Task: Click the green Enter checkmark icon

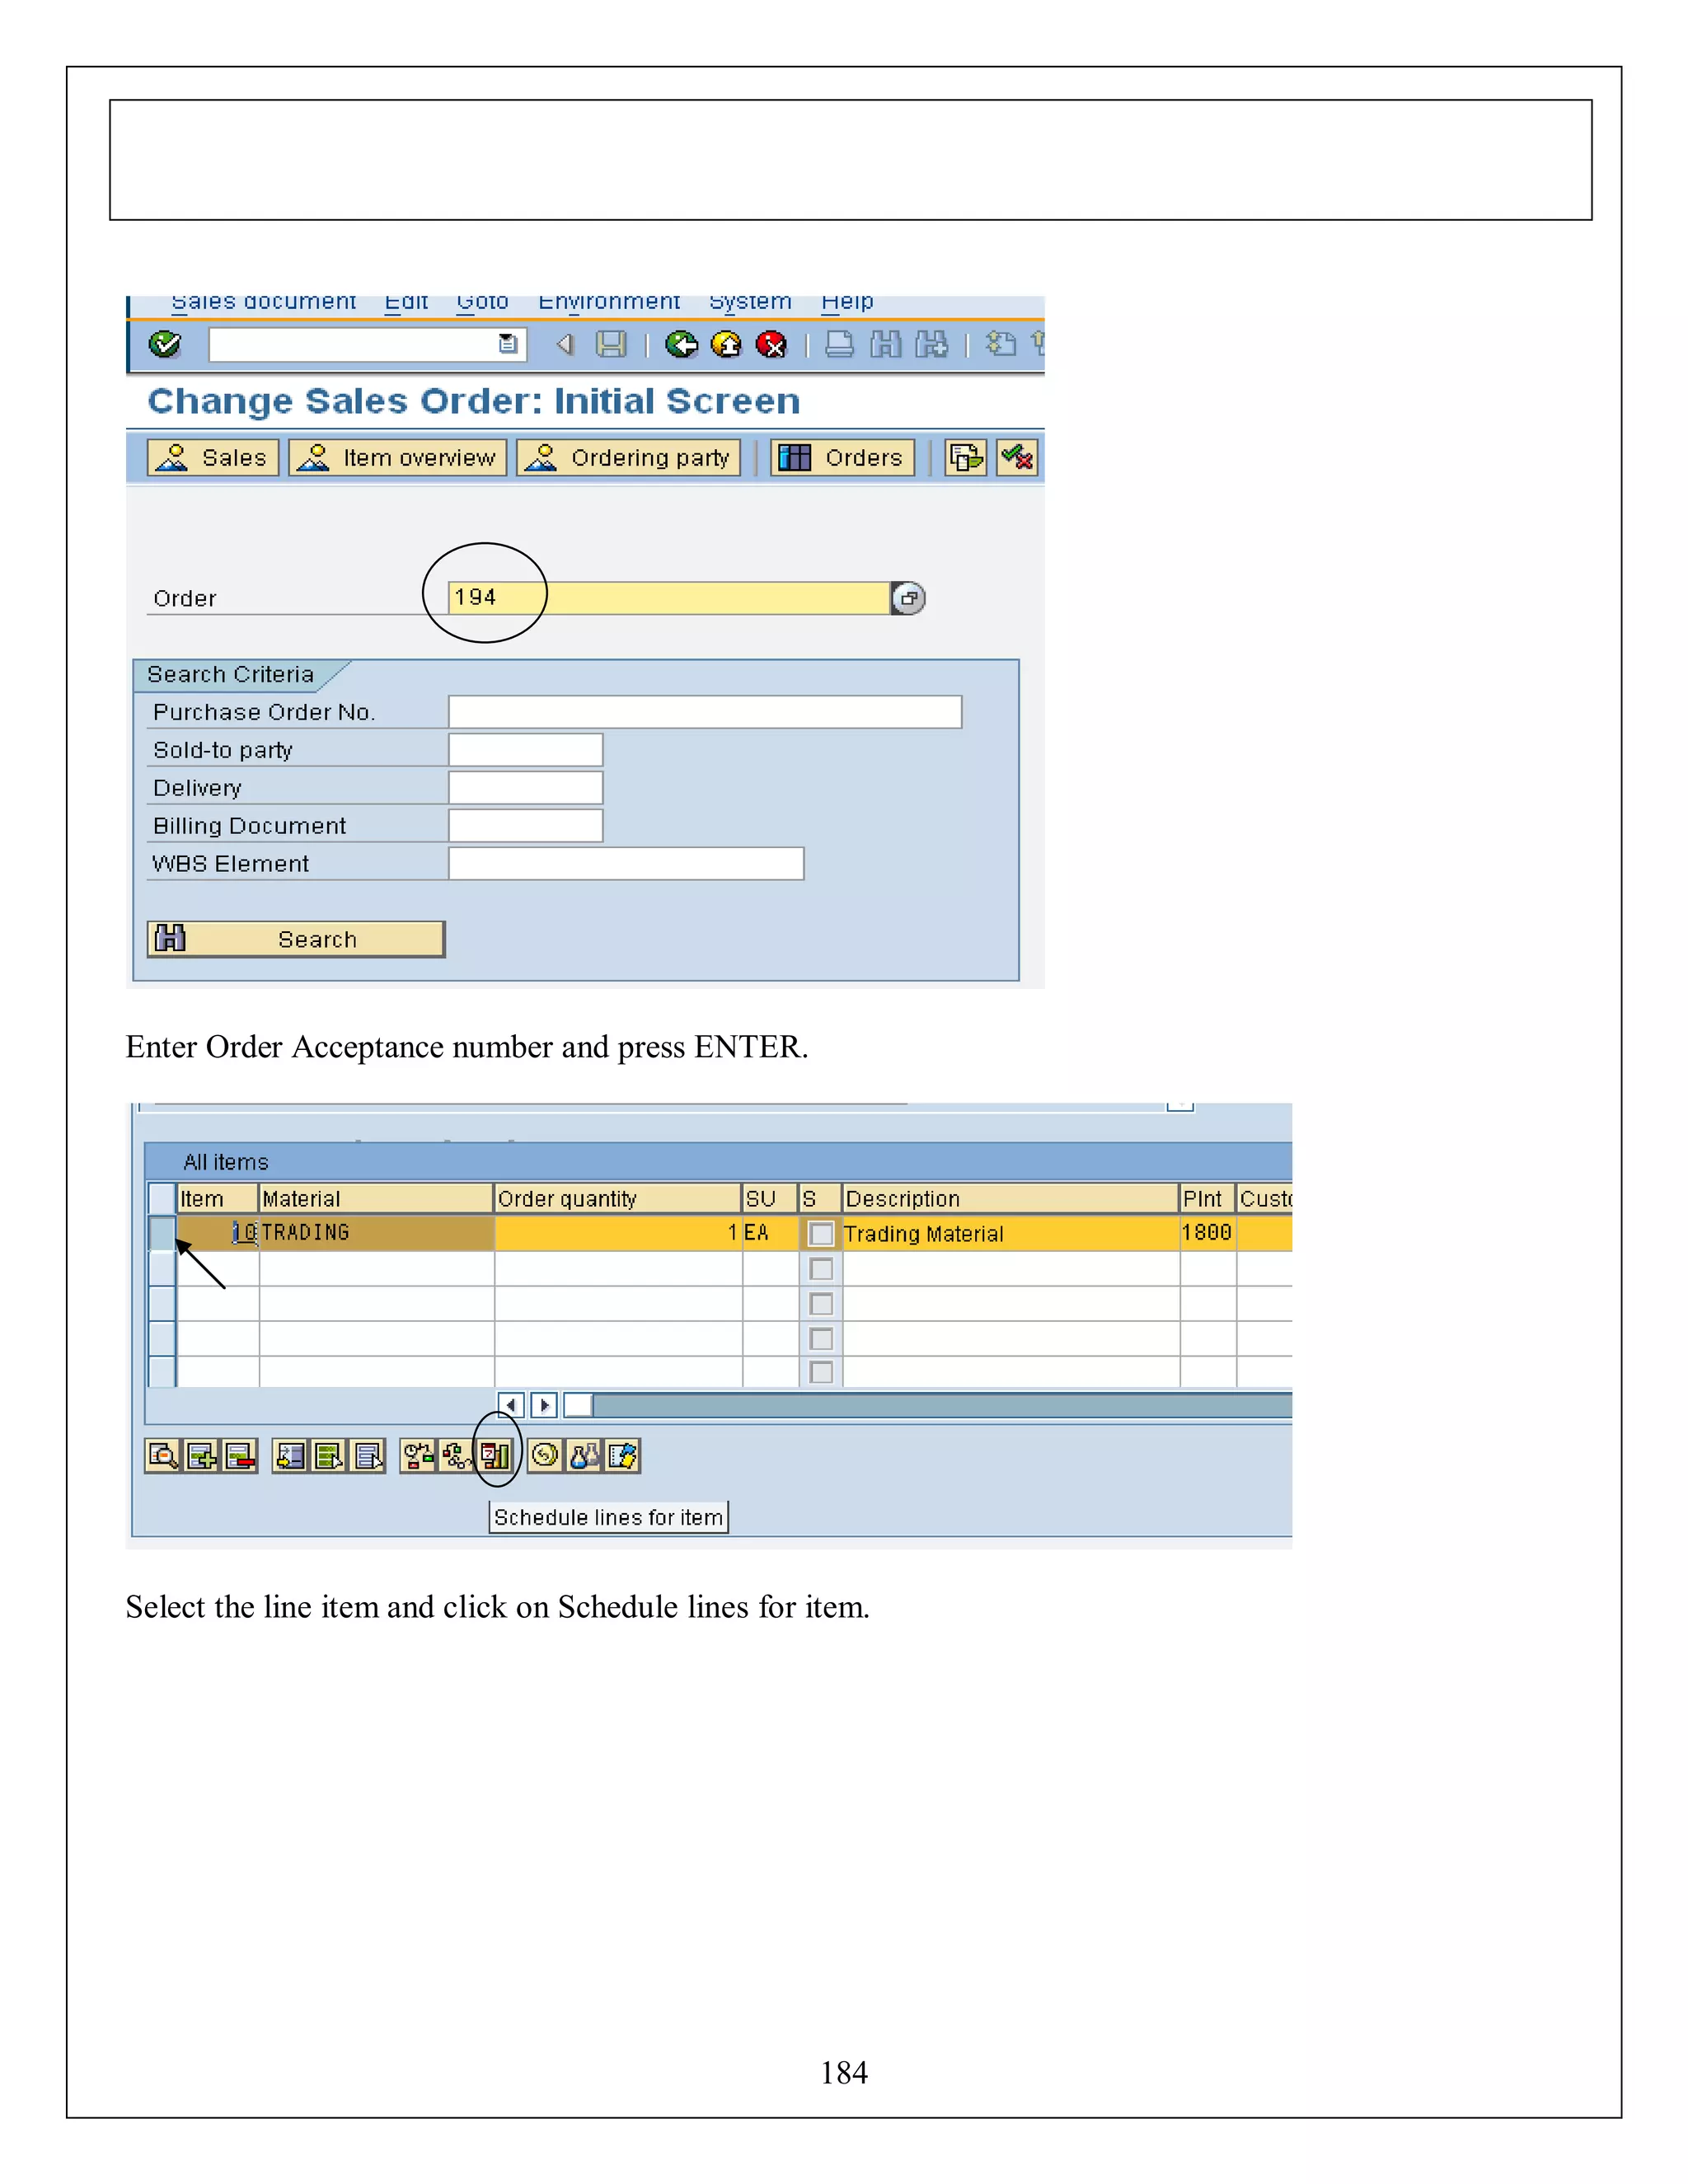Action: coord(164,345)
